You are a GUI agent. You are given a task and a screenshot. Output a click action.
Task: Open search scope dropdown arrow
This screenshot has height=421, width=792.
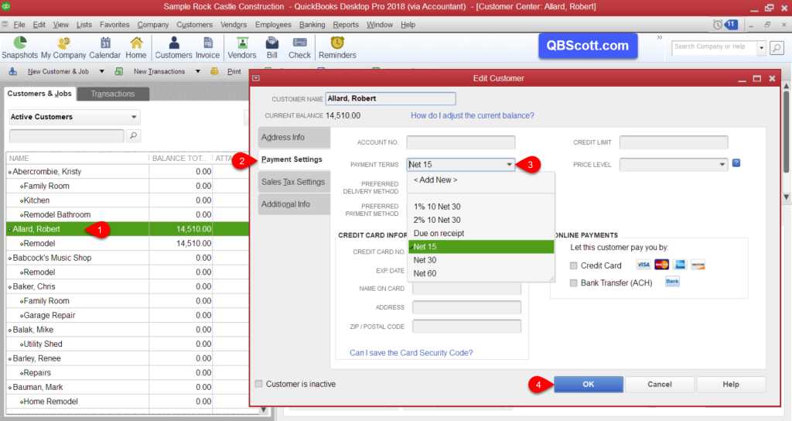click(761, 47)
